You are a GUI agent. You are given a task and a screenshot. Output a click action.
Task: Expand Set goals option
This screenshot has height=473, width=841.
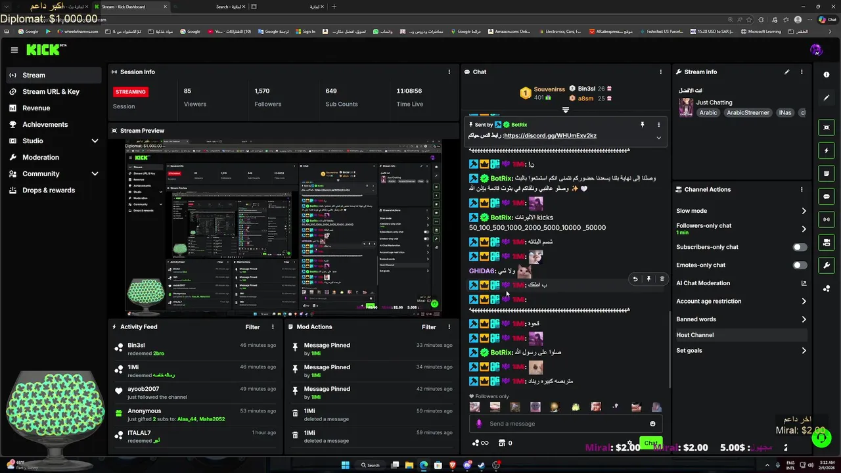(x=741, y=350)
